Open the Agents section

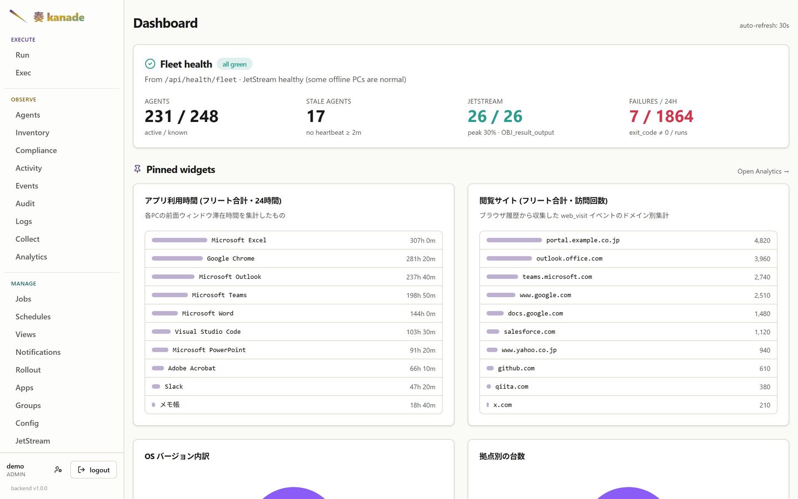click(x=62, y=115)
